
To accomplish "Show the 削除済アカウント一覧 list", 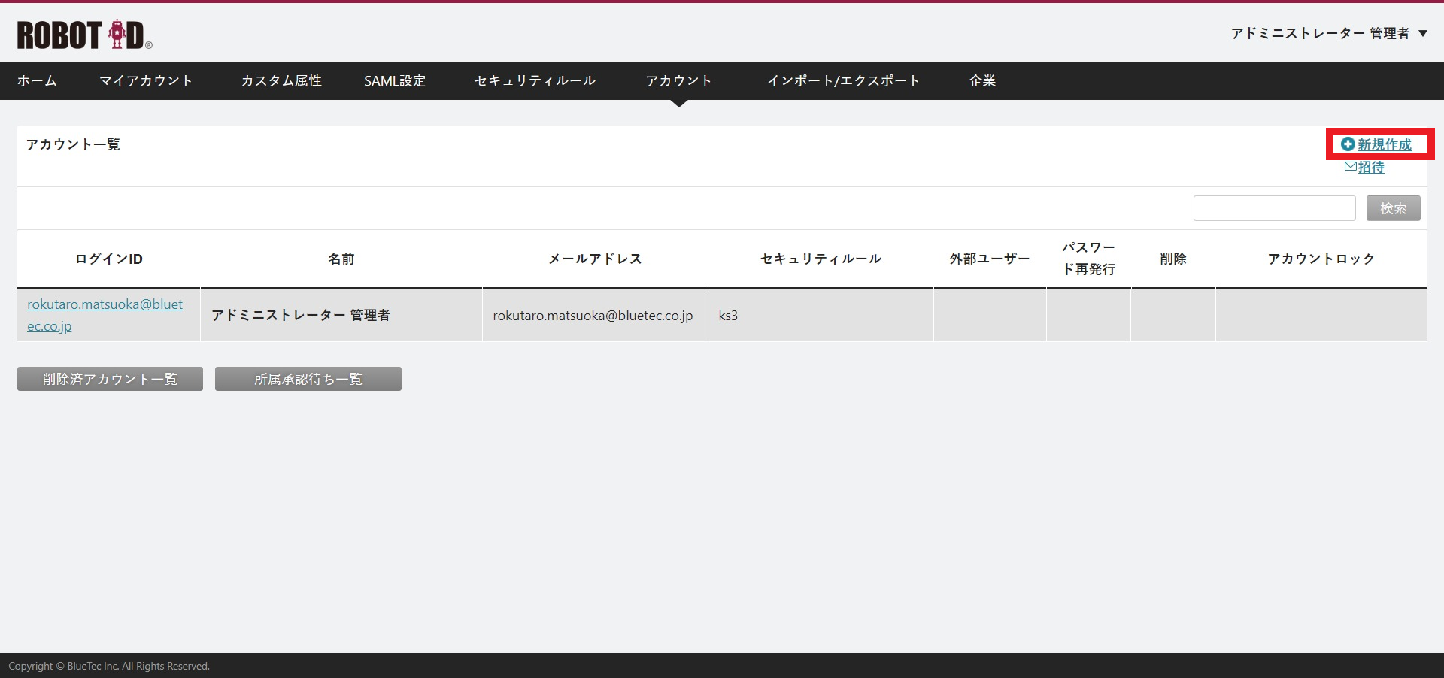I will point(110,379).
